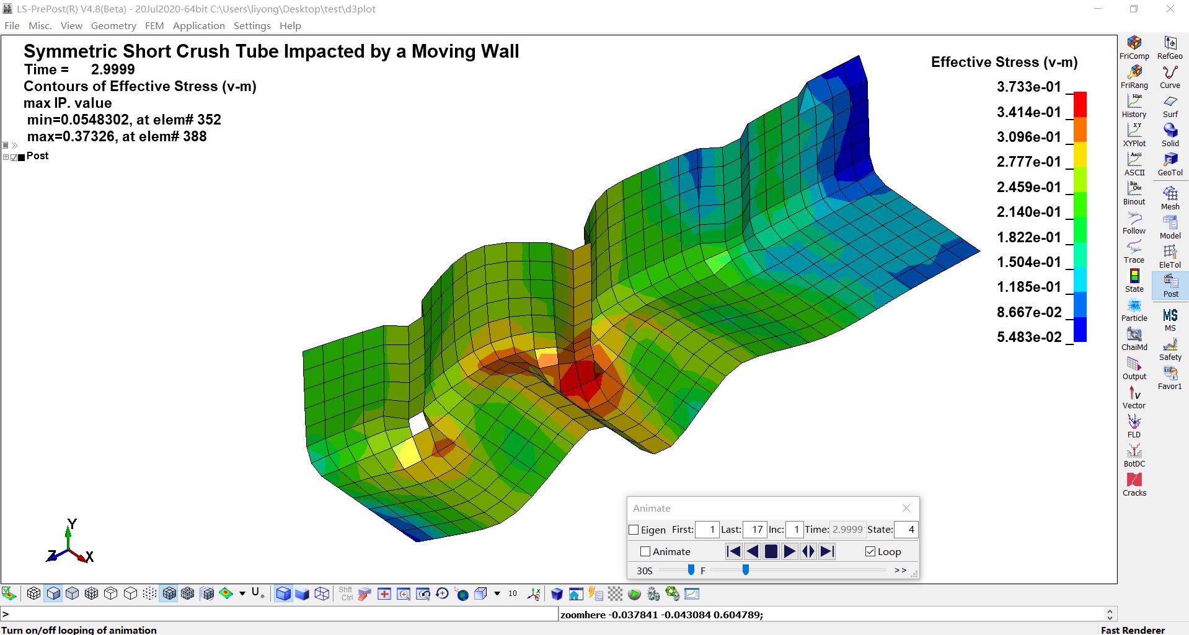Uncheck the Loop checkbox
Screen dimensions: 1189x635
point(870,551)
